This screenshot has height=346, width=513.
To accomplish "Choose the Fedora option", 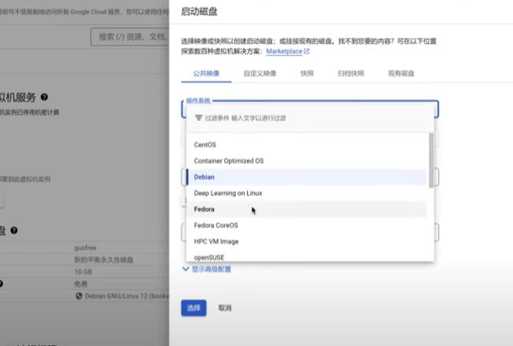I will [306, 209].
